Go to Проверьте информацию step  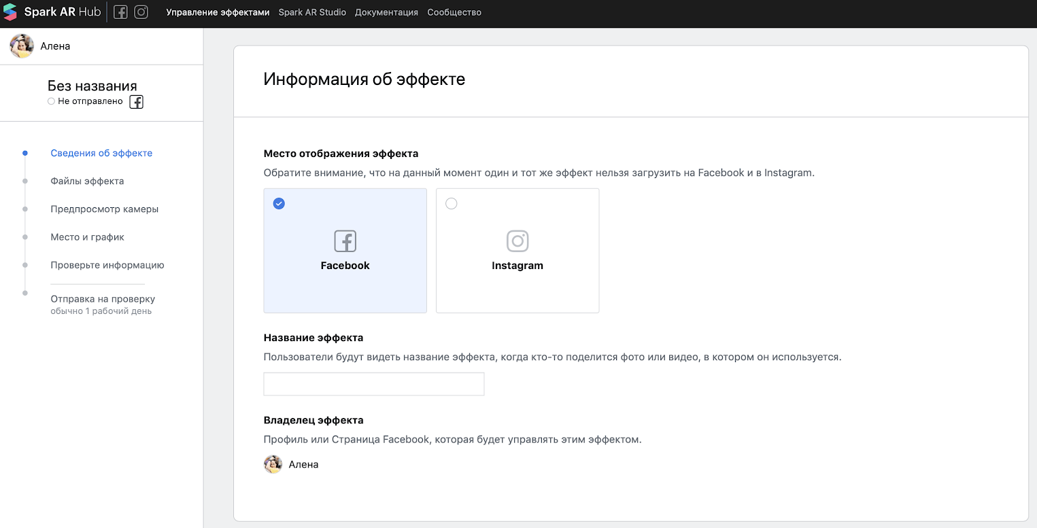[x=107, y=265]
